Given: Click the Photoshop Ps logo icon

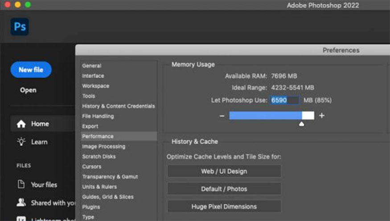Looking at the screenshot, I should click(x=20, y=27).
